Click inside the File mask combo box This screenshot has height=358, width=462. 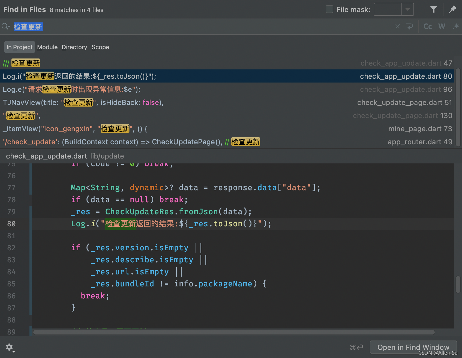tap(388, 10)
